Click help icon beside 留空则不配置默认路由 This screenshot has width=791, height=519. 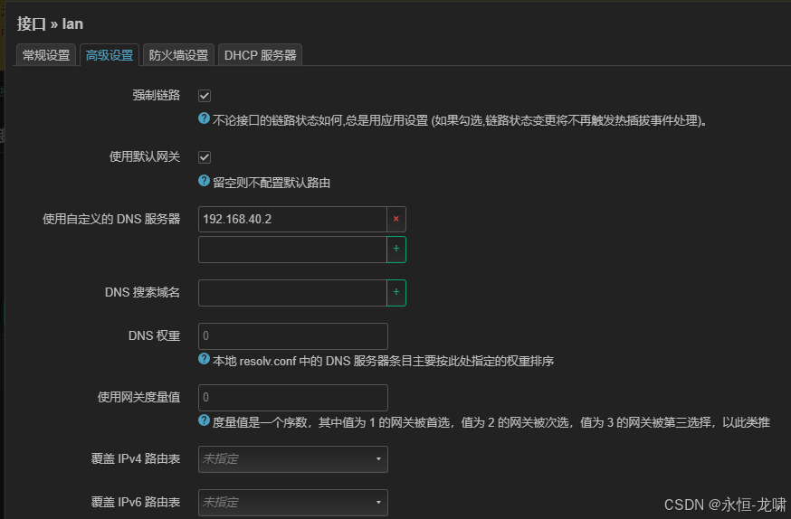[x=204, y=181]
